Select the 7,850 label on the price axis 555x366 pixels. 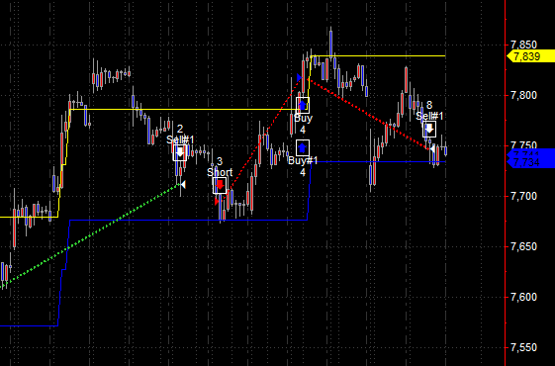pyautogui.click(x=523, y=45)
